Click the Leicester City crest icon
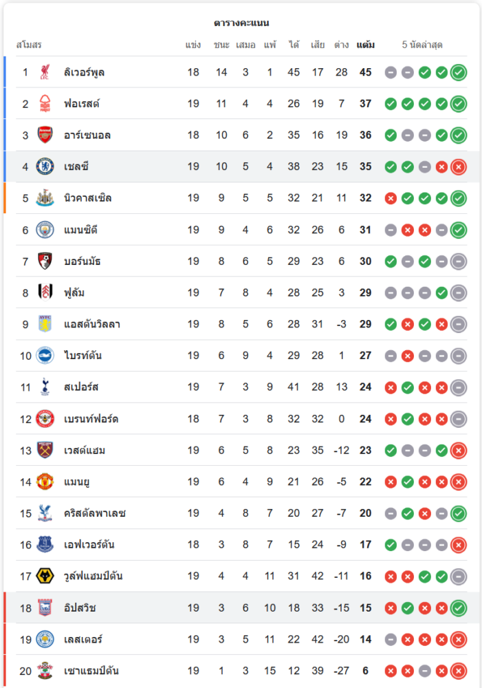 [x=45, y=639]
